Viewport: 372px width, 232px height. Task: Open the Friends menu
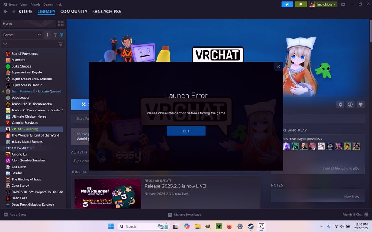(35, 4)
